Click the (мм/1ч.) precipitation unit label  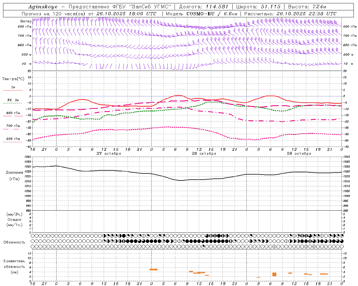click(x=15, y=225)
